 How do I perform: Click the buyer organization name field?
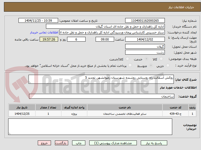105,27
